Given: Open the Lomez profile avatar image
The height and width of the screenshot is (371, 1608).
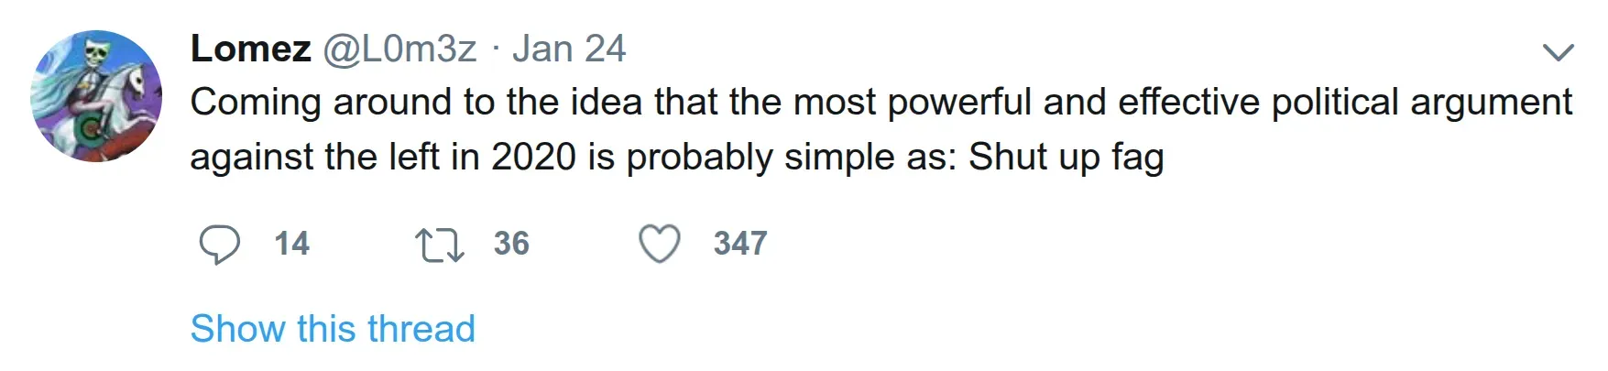Looking at the screenshot, I should pos(96,96).
